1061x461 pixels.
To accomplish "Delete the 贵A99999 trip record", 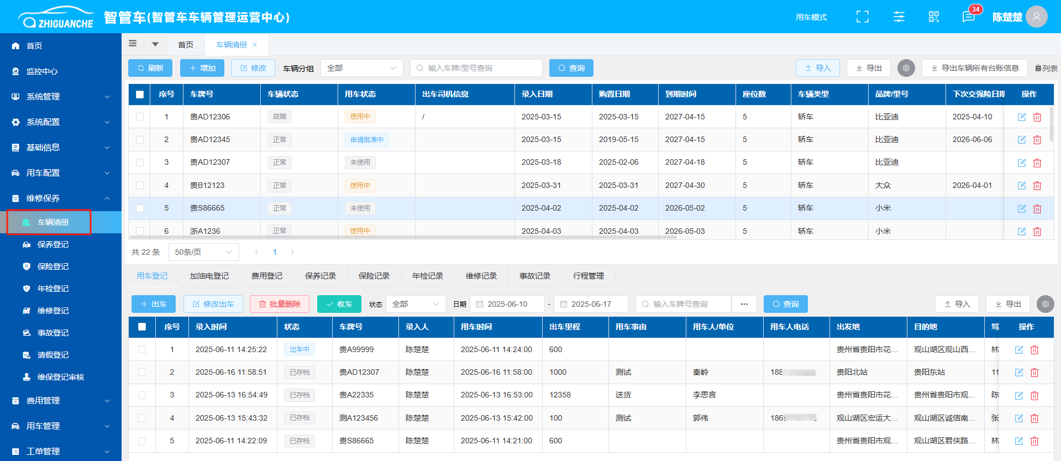I will pos(1034,350).
